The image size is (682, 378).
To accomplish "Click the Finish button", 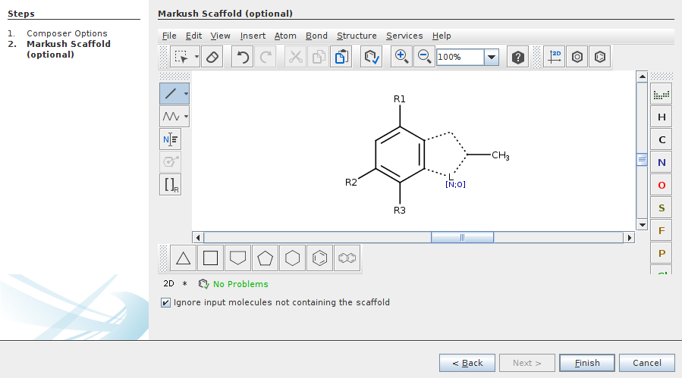I will pyautogui.click(x=587, y=363).
